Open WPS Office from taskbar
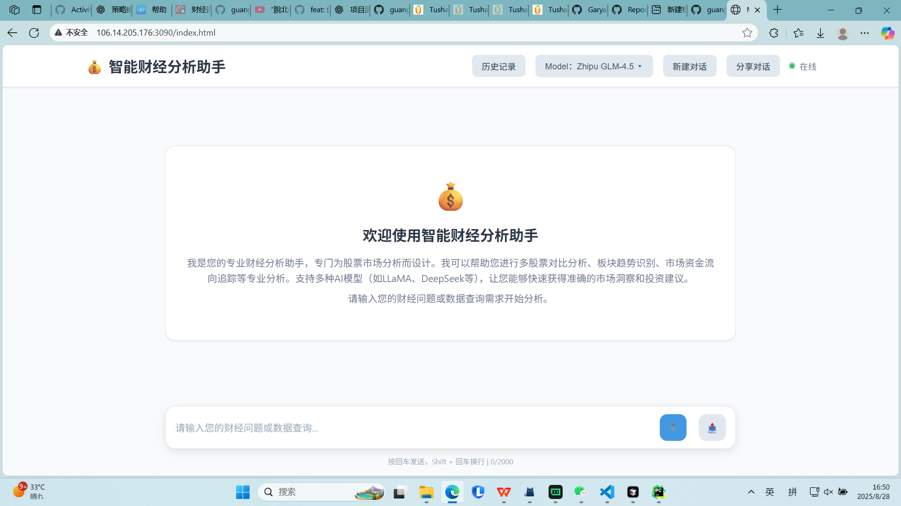This screenshot has width=901, height=506. tap(504, 492)
